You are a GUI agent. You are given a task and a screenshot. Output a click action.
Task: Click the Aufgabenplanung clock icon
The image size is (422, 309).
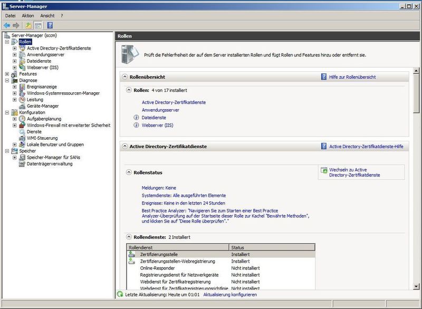coord(22,119)
